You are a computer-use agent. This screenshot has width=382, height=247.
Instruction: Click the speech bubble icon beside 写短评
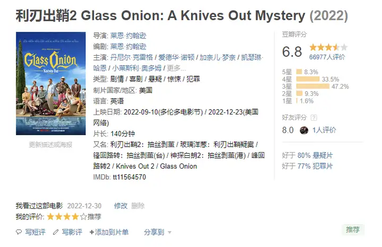pyautogui.click(x=19, y=232)
